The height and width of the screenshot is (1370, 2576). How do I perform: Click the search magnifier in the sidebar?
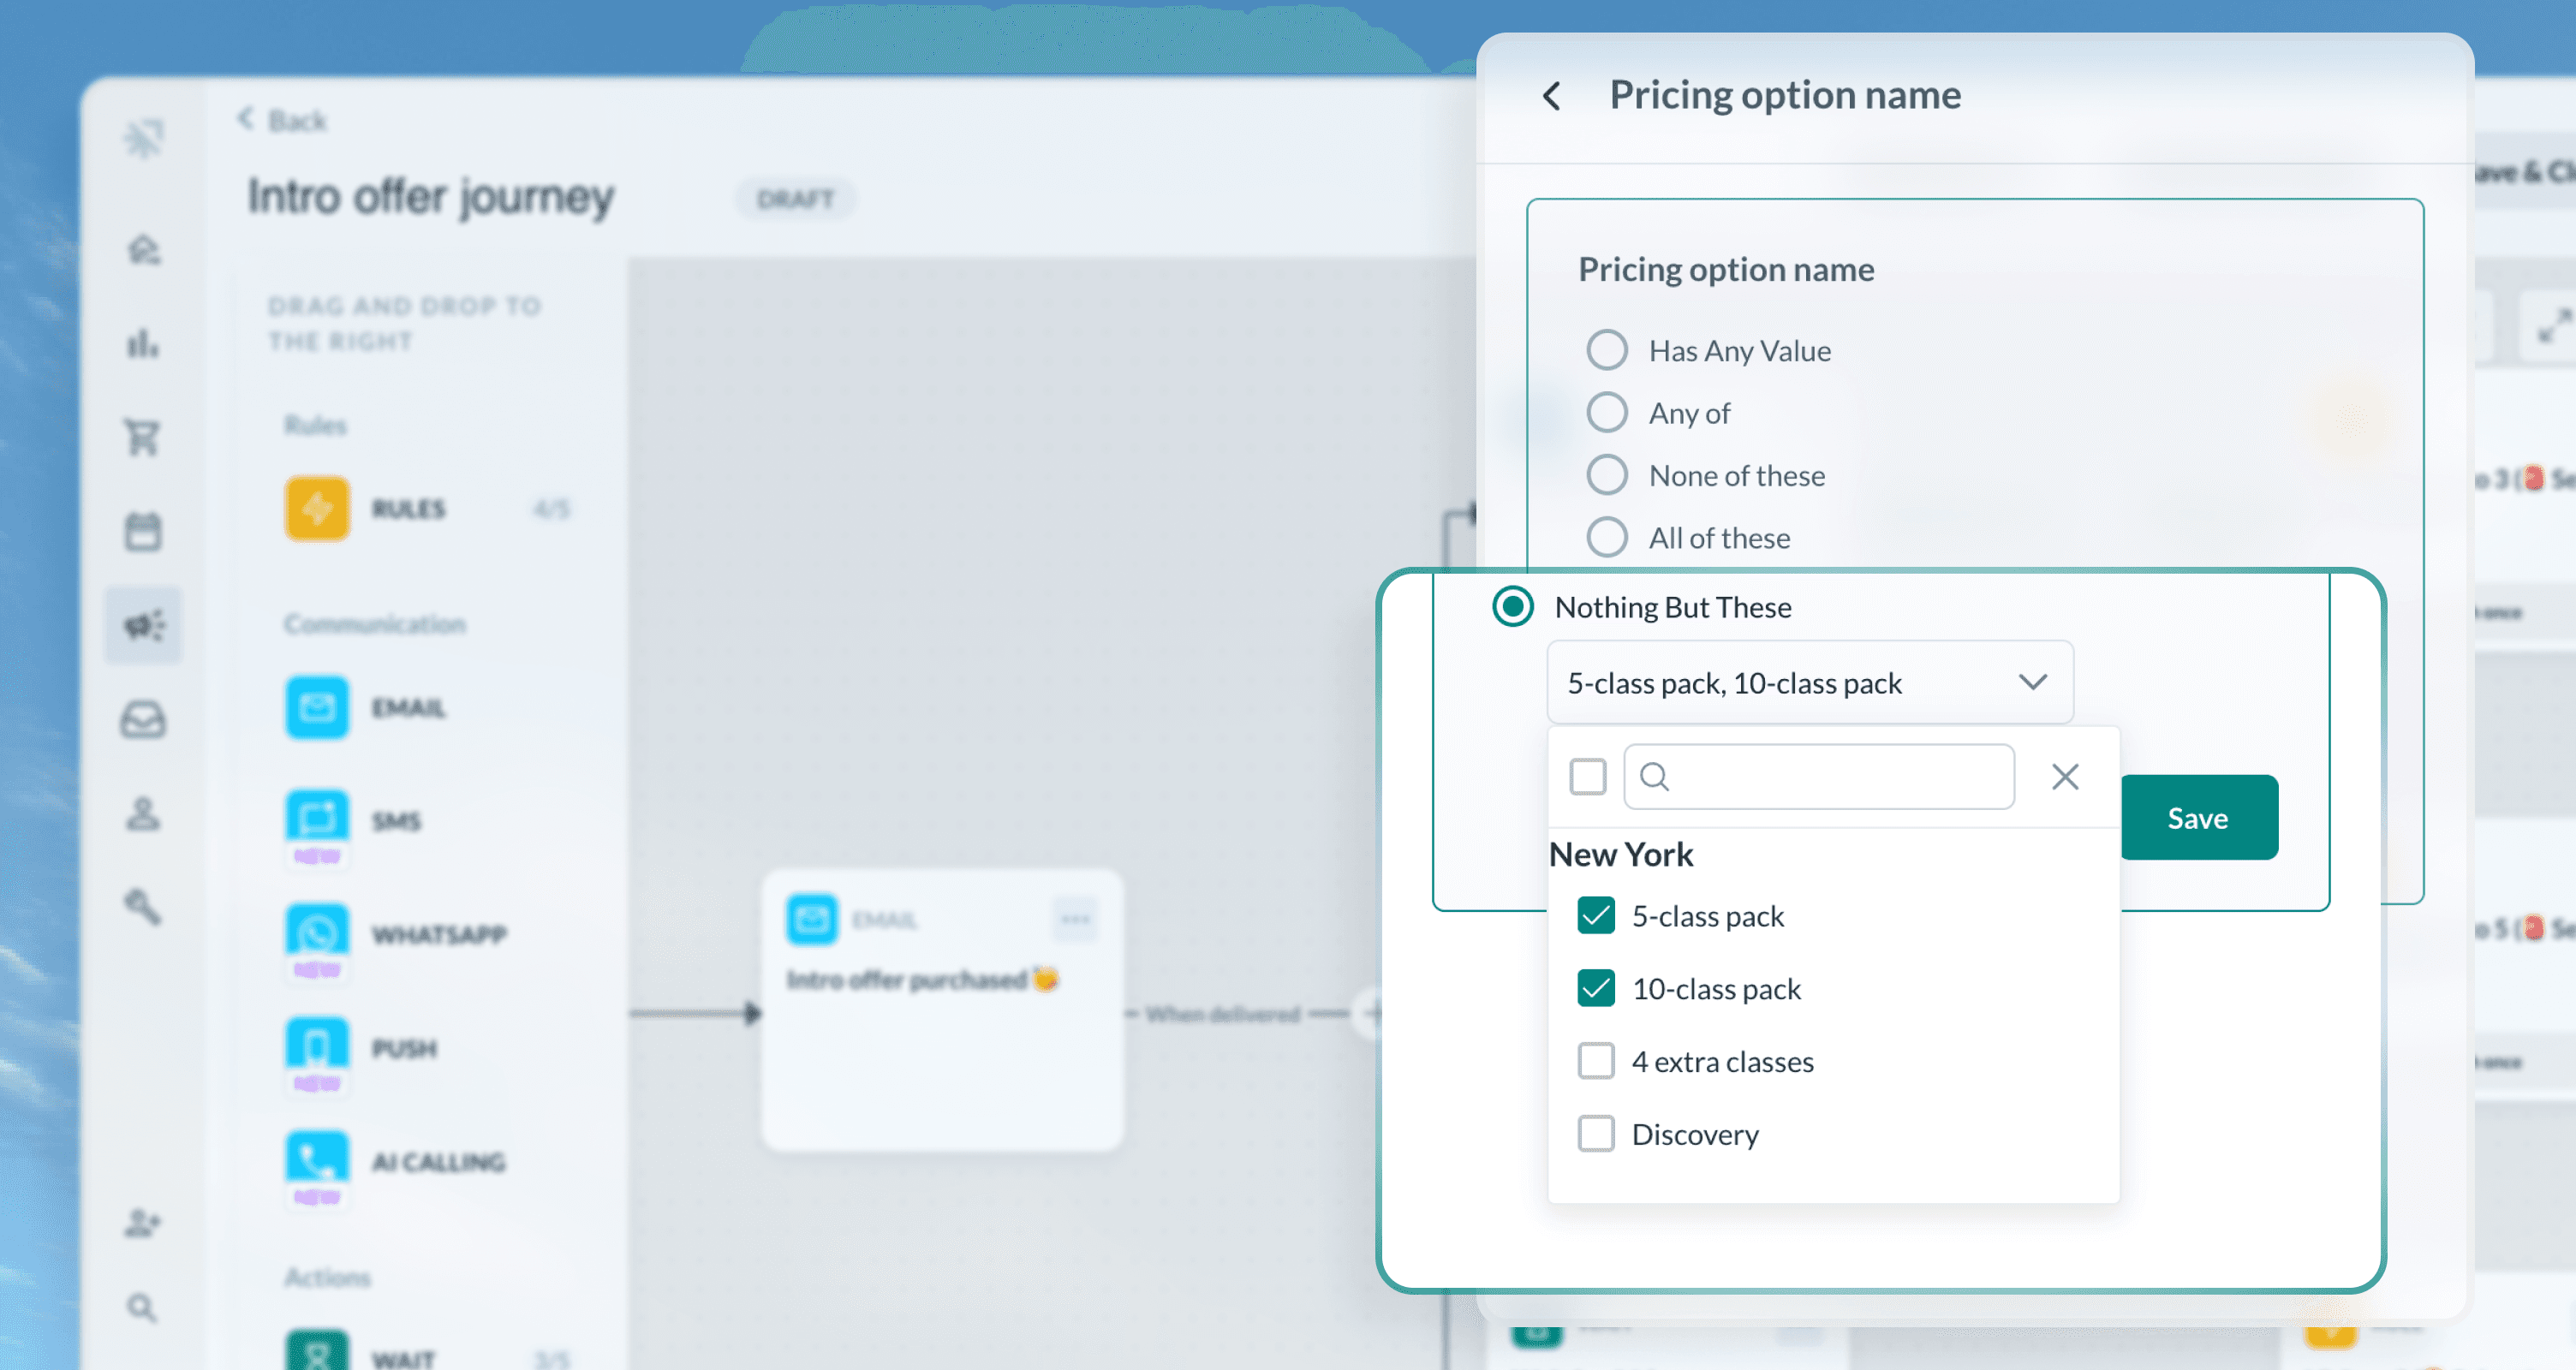(142, 1307)
